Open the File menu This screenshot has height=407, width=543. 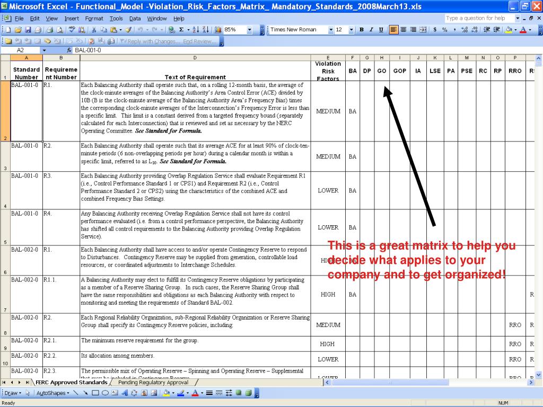click(19, 19)
